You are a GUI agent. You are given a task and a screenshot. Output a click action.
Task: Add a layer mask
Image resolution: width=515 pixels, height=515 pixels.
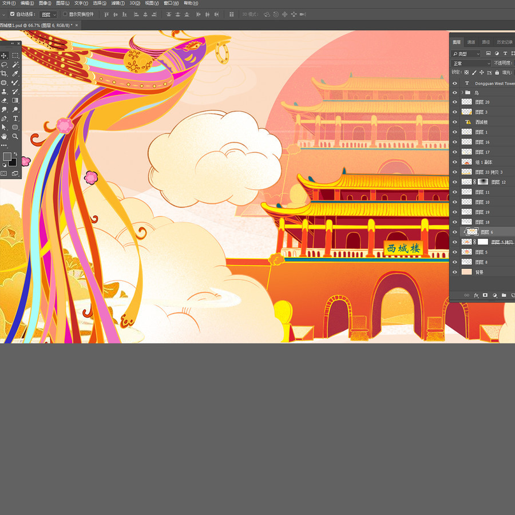pos(485,295)
